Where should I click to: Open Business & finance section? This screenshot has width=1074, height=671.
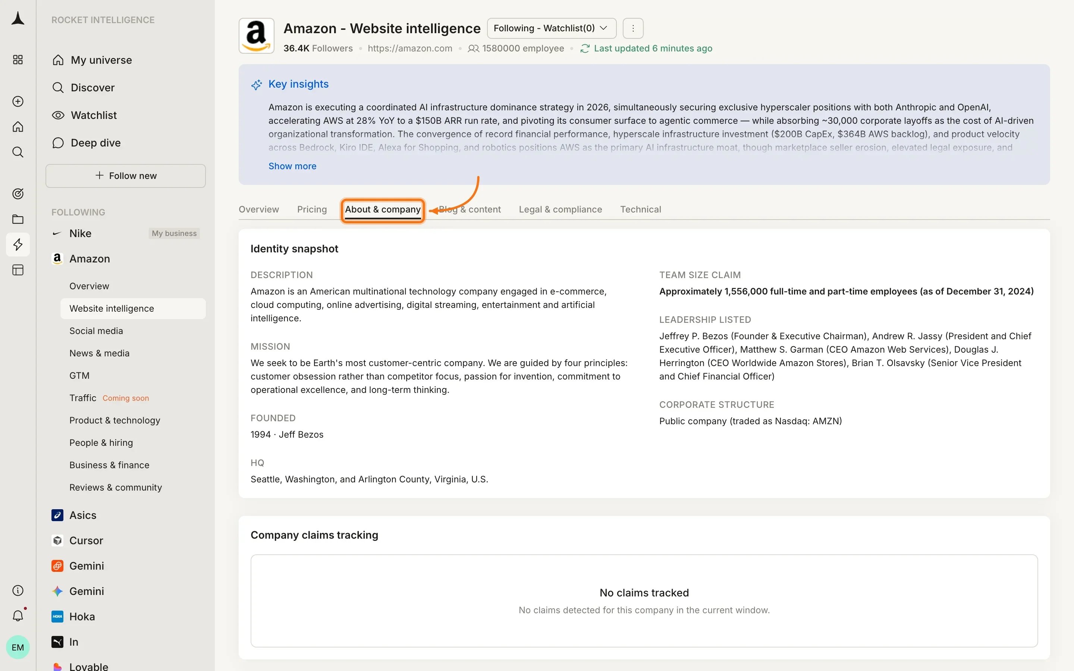(109, 465)
